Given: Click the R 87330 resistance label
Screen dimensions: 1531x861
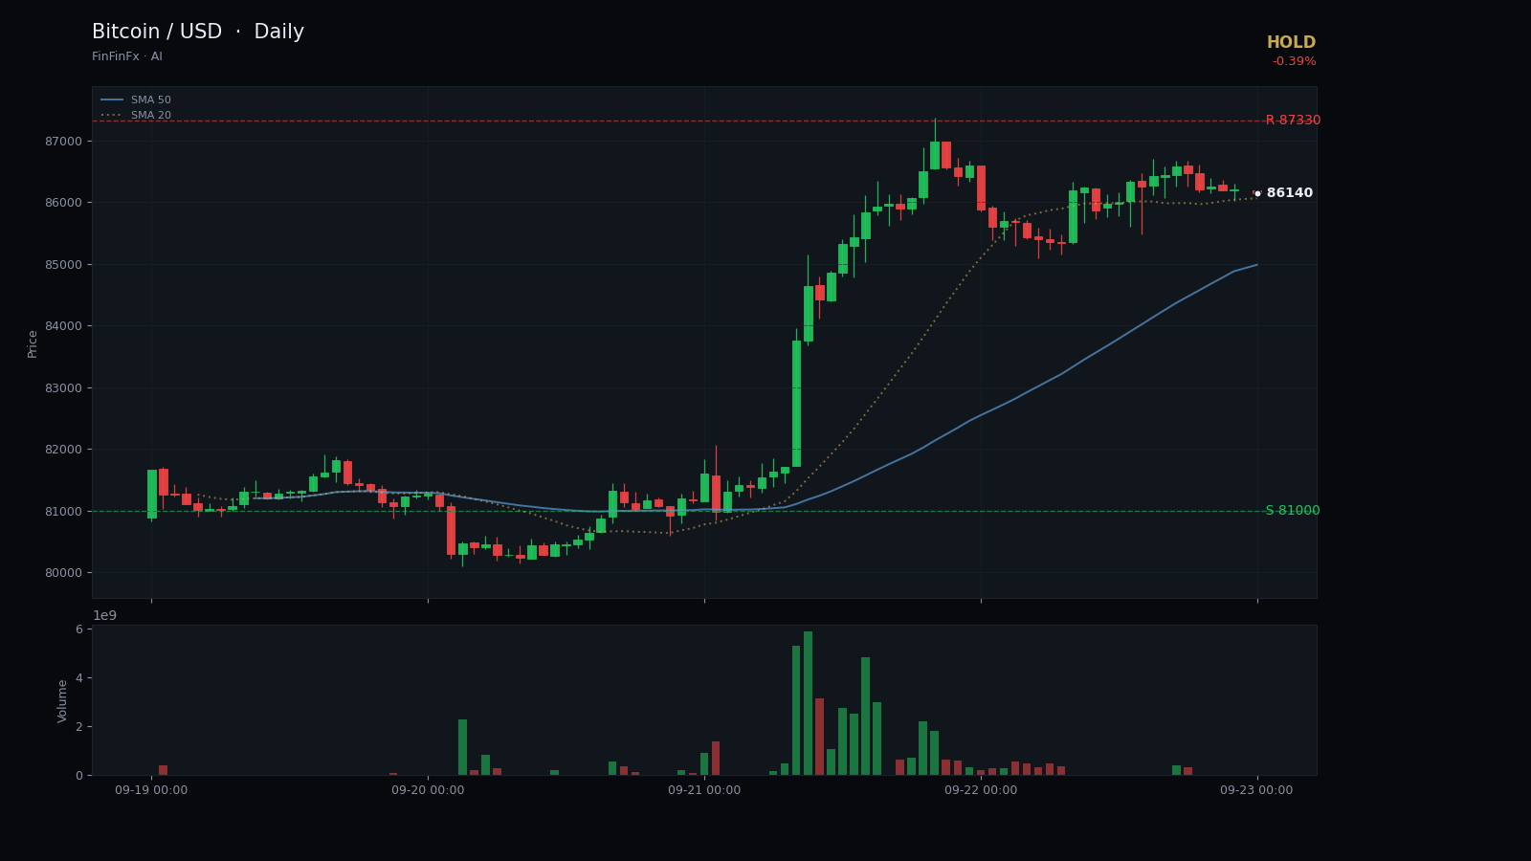Looking at the screenshot, I should (x=1293, y=121).
